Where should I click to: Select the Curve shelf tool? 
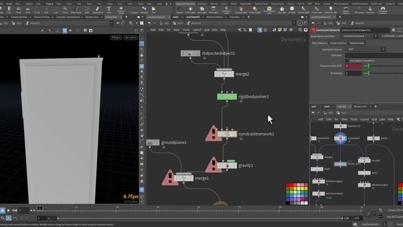point(65,10)
